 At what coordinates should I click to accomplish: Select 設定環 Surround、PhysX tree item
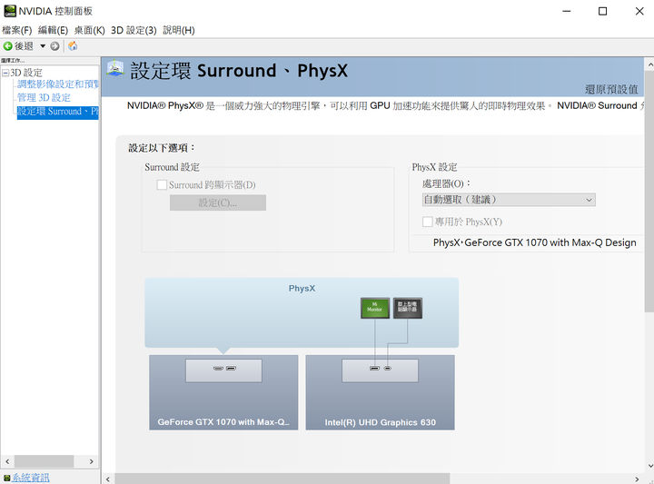pyautogui.click(x=57, y=112)
